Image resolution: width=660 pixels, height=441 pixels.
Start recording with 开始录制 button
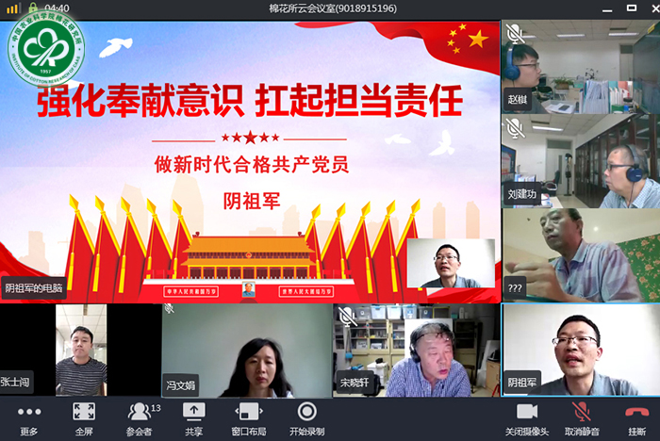[306, 417]
